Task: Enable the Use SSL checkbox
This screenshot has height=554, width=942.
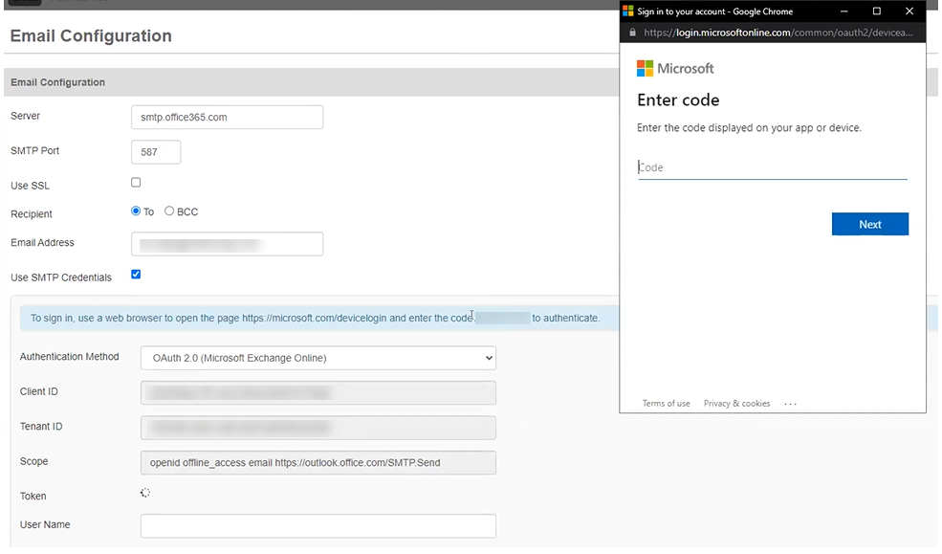Action: pyautogui.click(x=136, y=182)
